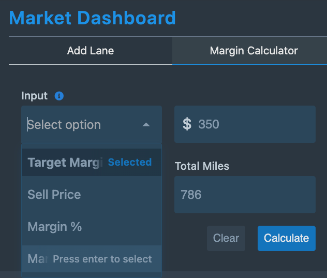Select the highlighted last dropdown option
327x278 pixels.
coord(92,259)
